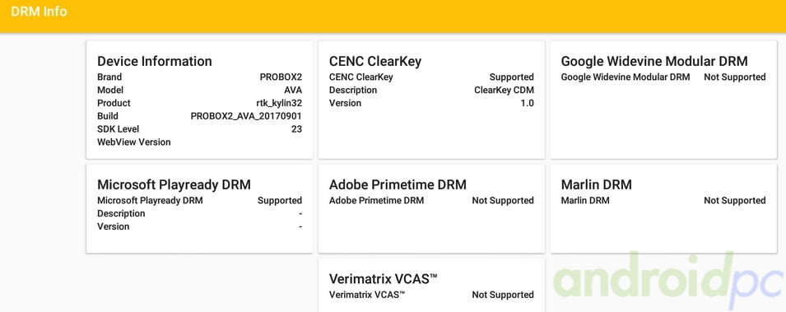Viewport: 786px width, 312px height.
Task: Open the CENC ClearKey card heading
Action: click(375, 61)
